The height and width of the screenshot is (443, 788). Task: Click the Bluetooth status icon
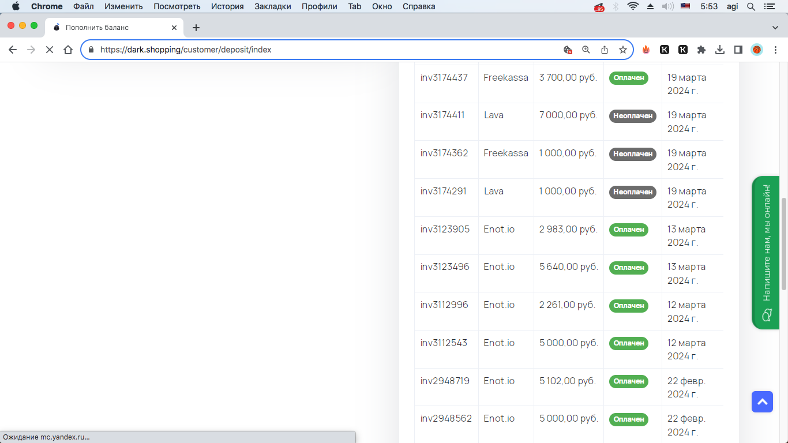click(616, 6)
